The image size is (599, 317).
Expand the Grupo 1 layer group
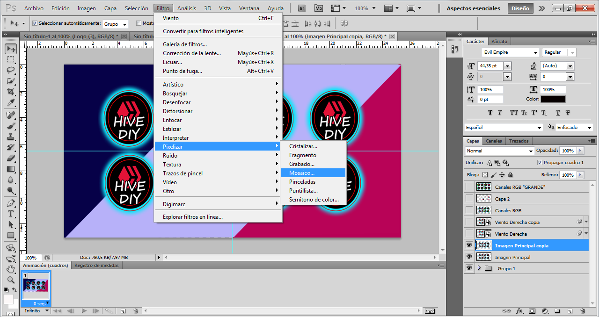pyautogui.click(x=479, y=268)
